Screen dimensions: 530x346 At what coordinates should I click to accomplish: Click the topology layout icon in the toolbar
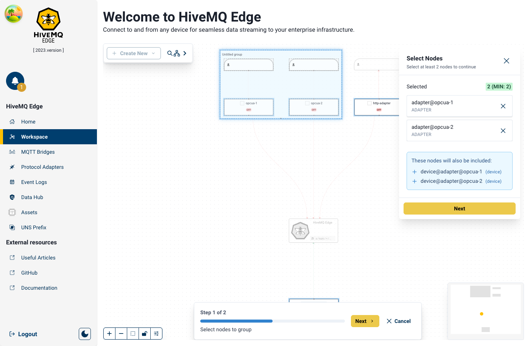177,53
